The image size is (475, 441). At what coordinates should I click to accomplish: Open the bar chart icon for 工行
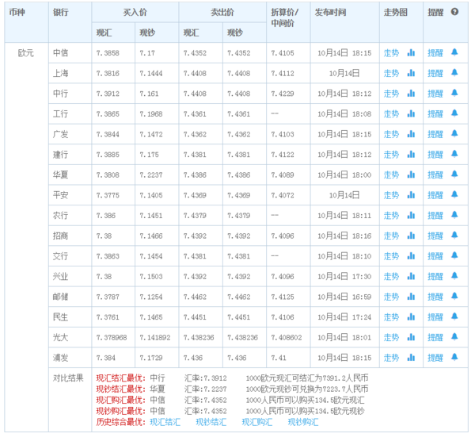[x=411, y=113]
